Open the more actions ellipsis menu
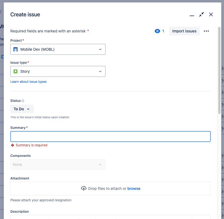 pos(206,31)
